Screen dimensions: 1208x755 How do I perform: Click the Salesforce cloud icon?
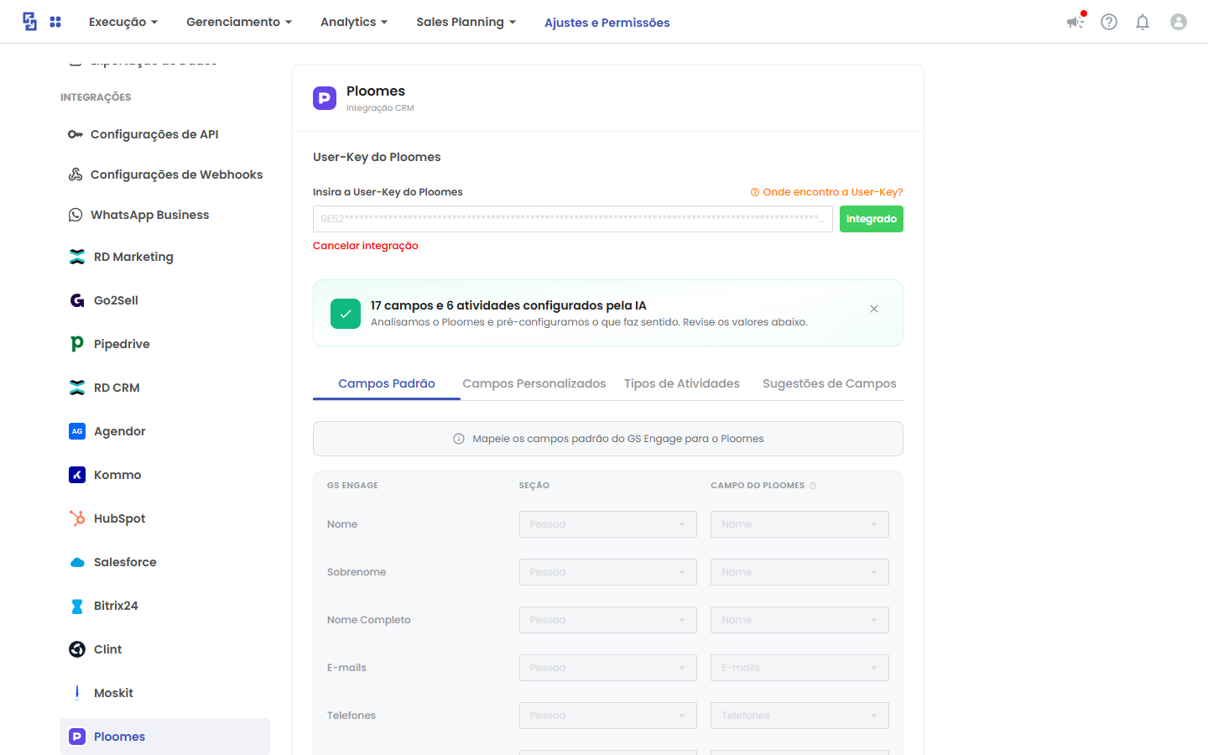(77, 562)
